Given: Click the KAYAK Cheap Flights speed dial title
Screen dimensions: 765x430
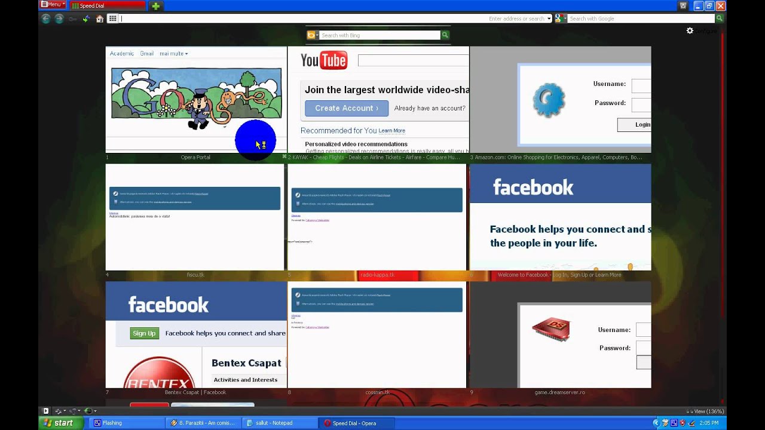Looking at the screenshot, I should 377,158.
